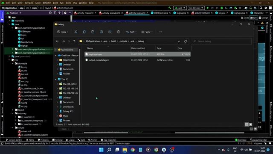
Task: Hide the Project tool window
Action: pyautogui.click(x=70, y=13)
